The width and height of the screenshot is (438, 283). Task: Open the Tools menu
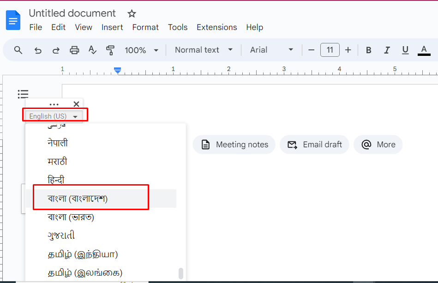178,27
